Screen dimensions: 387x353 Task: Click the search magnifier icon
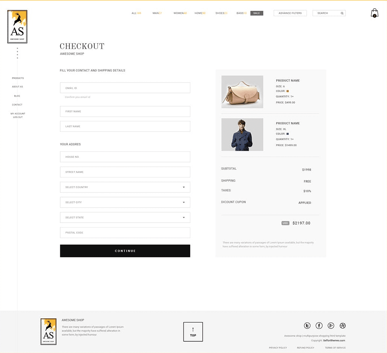(342, 13)
